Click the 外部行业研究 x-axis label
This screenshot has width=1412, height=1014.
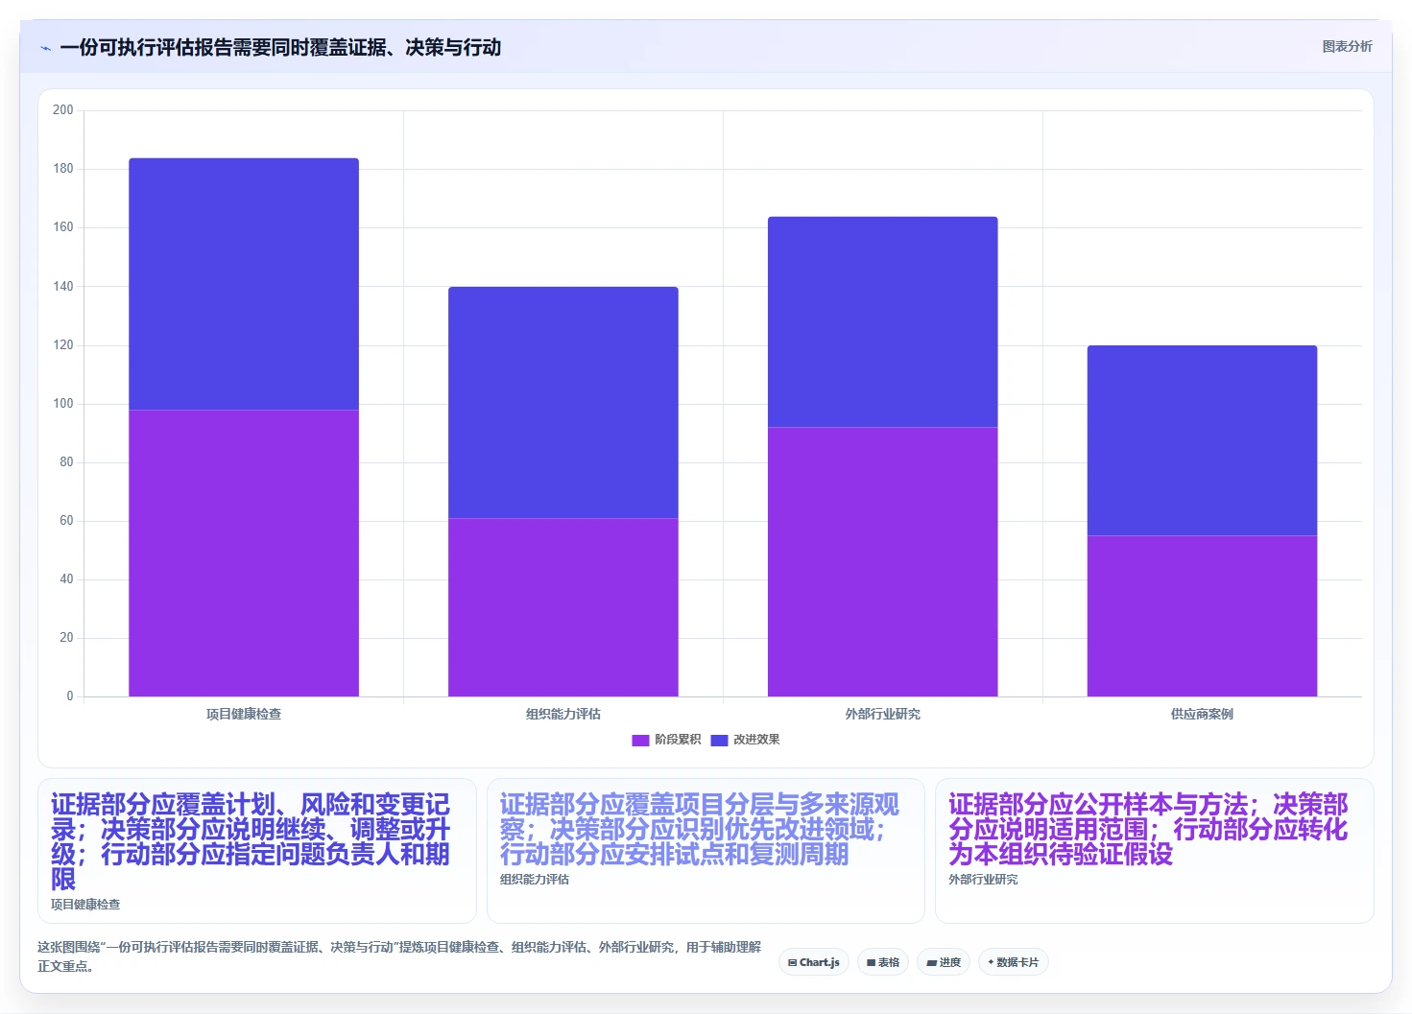coord(883,714)
